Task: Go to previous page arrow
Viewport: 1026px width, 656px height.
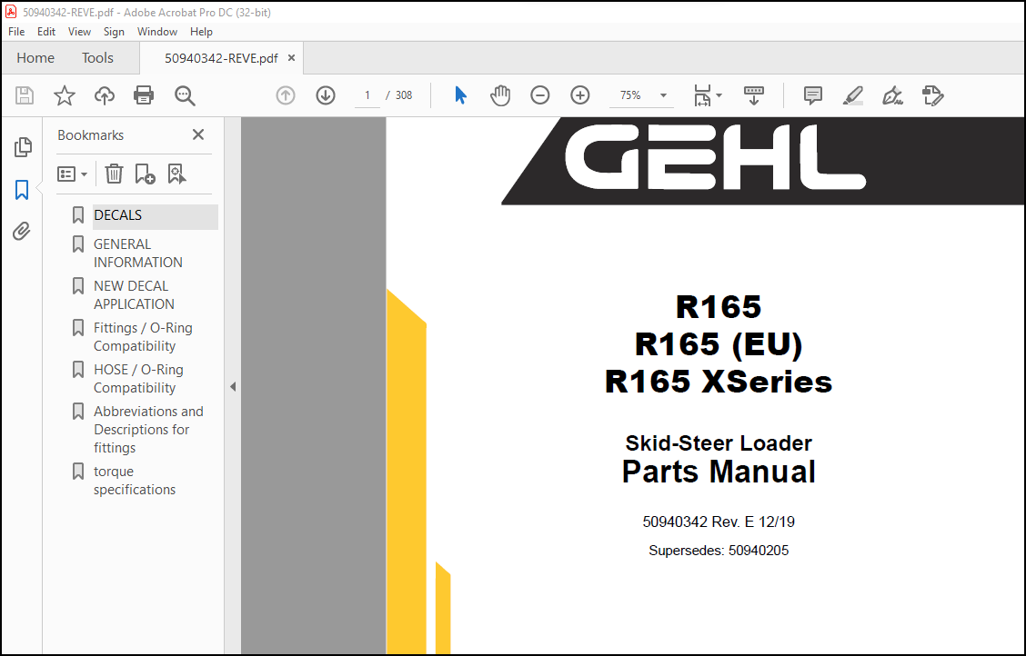Action: pos(286,95)
